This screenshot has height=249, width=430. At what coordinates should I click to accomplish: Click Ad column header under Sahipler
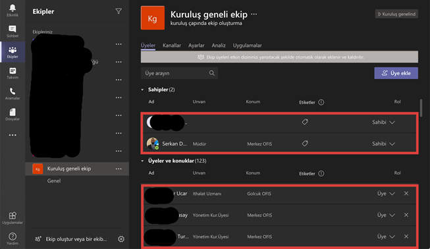(151, 101)
